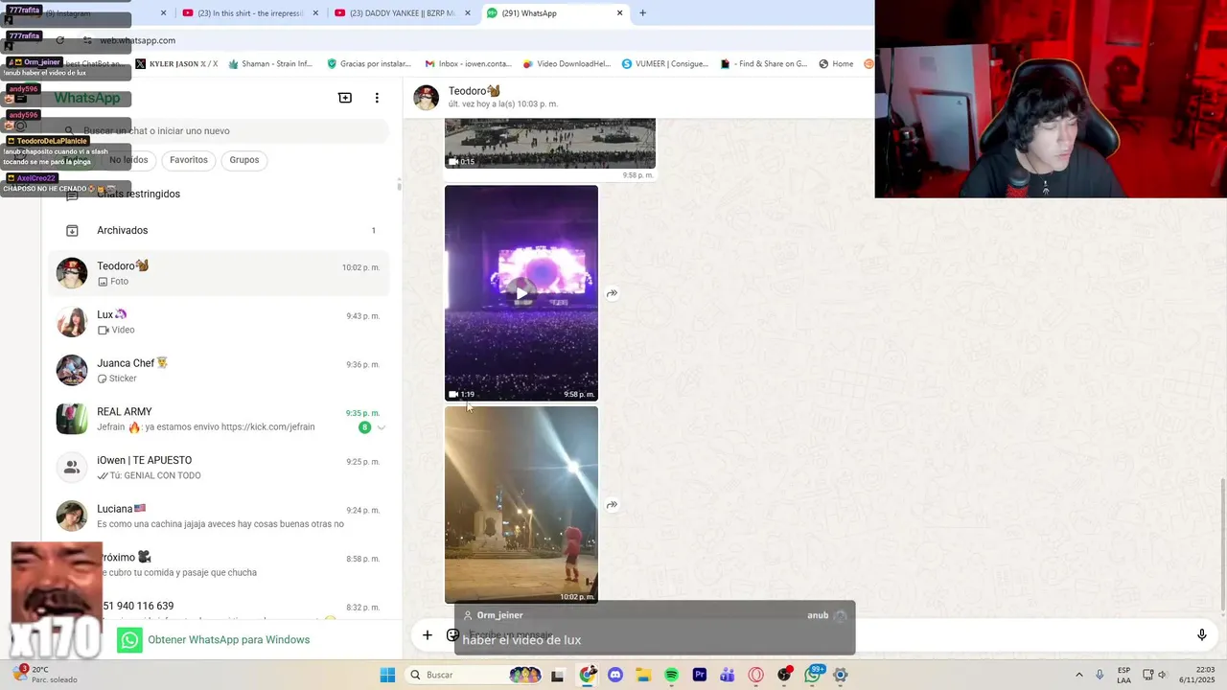Close the WhatsApp browser tab
Image resolution: width=1227 pixels, height=690 pixels.
pos(619,13)
